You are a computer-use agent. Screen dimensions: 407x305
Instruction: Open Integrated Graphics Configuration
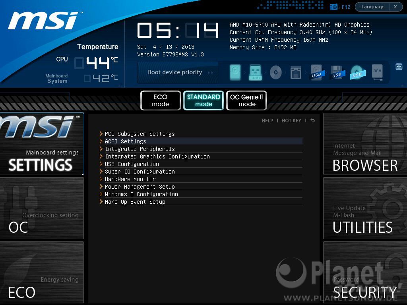point(201,156)
